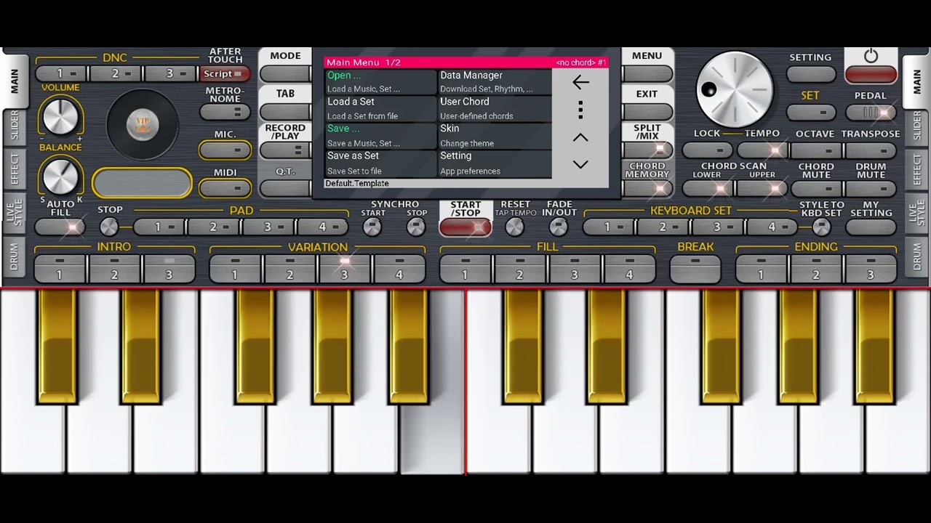Toggle the After Touch Script button

click(225, 74)
